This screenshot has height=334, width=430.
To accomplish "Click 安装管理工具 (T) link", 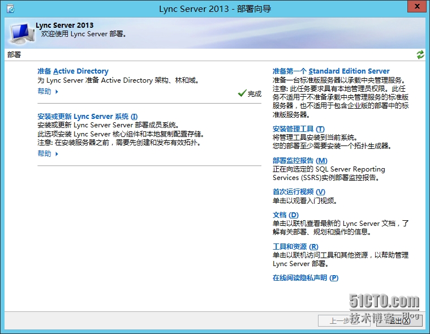I will [x=299, y=129].
